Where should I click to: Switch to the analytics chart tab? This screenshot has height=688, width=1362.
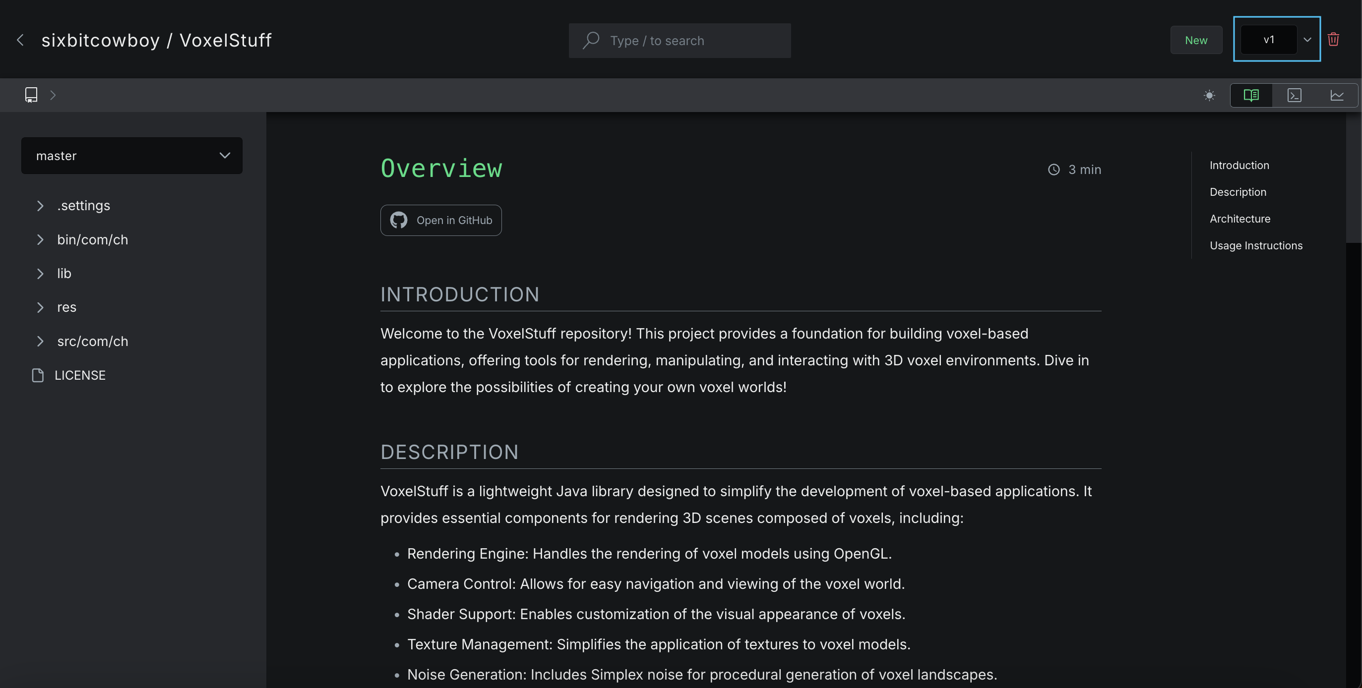[1337, 95]
